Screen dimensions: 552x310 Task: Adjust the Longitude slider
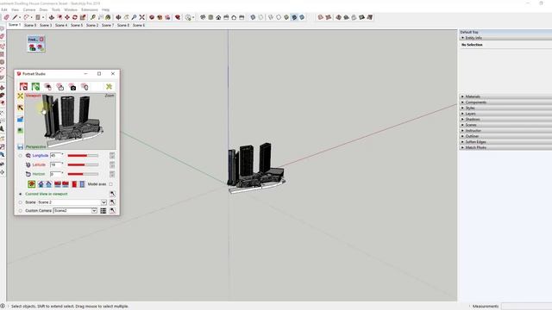[x=83, y=155]
